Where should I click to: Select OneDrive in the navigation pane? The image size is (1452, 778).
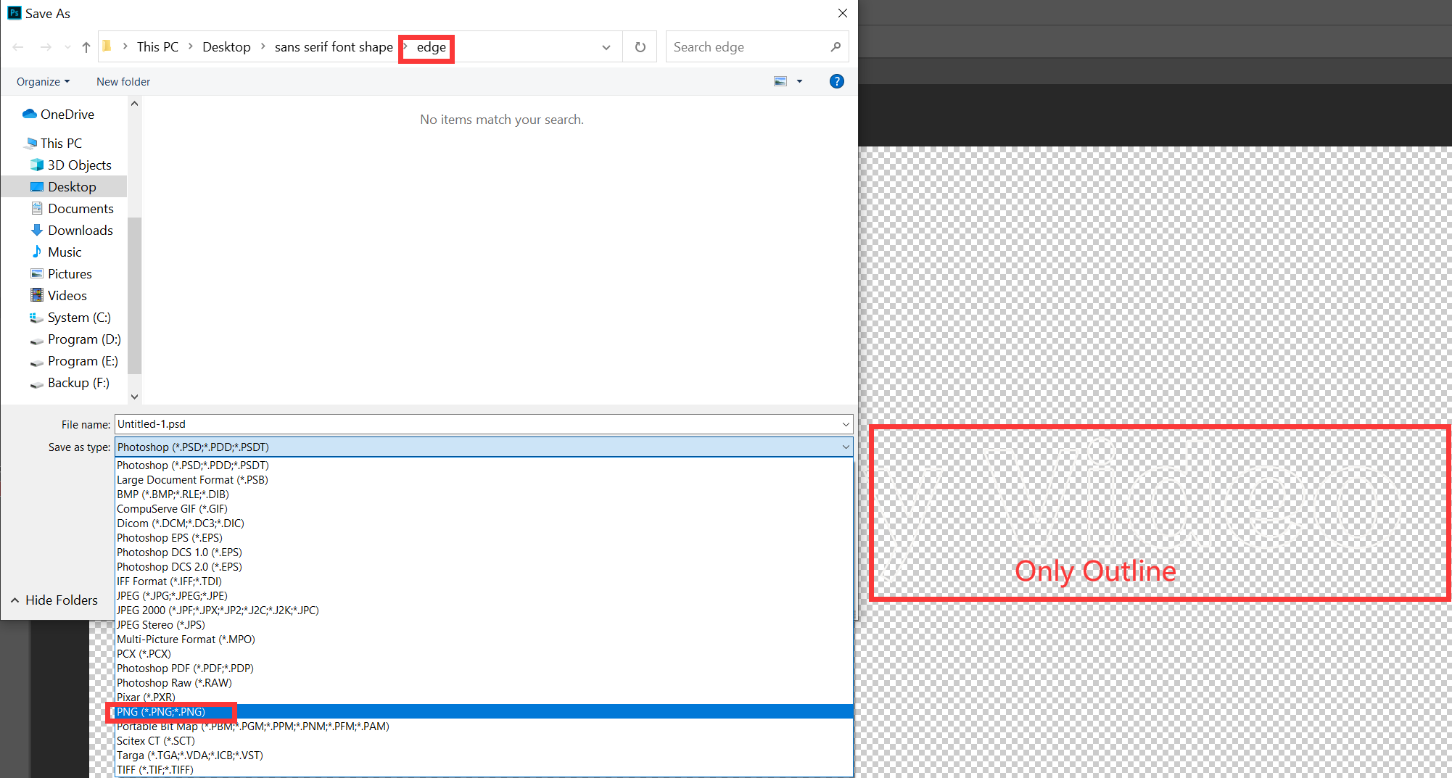pyautogui.click(x=59, y=115)
